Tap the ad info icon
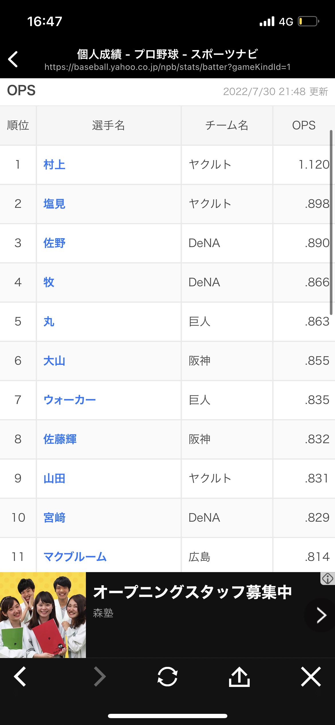 (x=328, y=579)
